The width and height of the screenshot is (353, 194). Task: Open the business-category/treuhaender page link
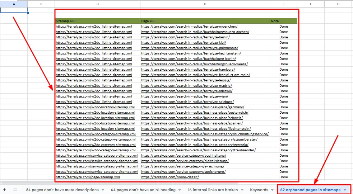pos(198,150)
